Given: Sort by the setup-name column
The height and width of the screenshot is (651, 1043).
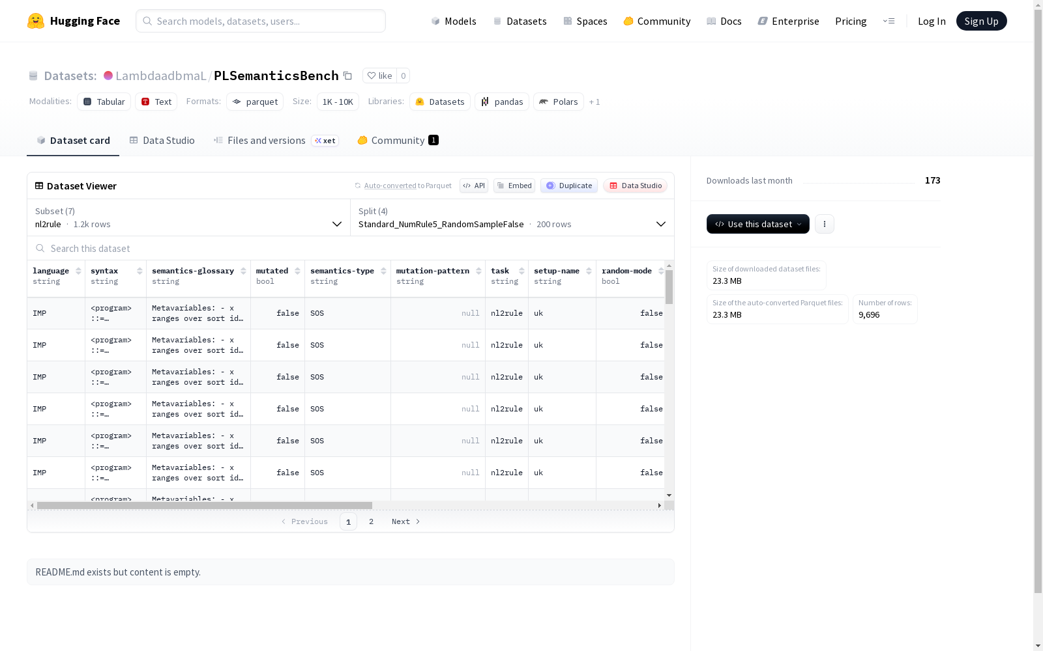Looking at the screenshot, I should click(x=589, y=271).
